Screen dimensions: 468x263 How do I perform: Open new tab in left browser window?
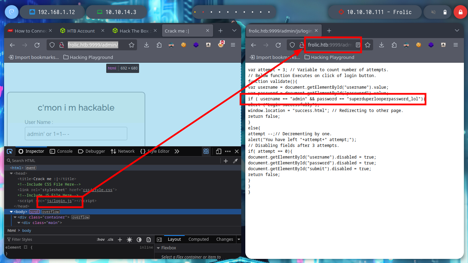221,31
